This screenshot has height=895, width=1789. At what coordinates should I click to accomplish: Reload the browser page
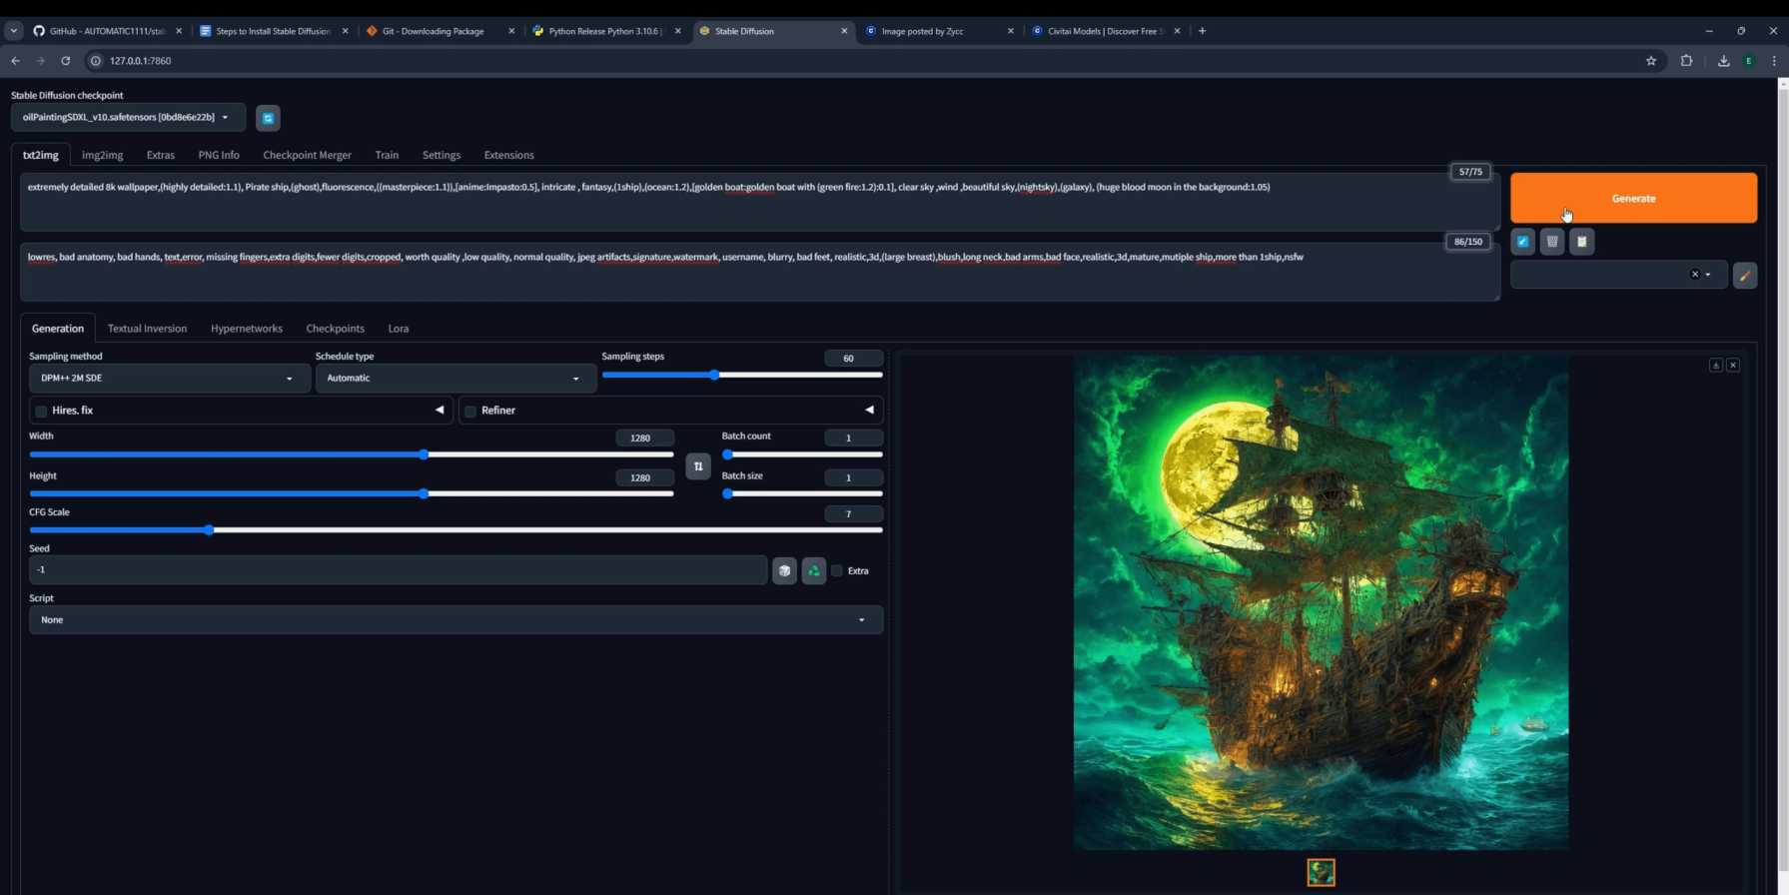point(66,61)
